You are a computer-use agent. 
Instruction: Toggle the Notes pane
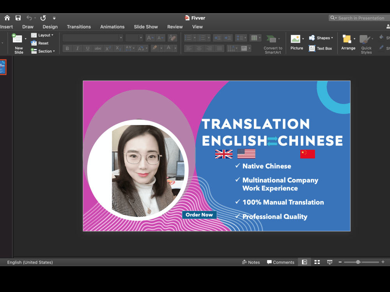click(x=251, y=262)
